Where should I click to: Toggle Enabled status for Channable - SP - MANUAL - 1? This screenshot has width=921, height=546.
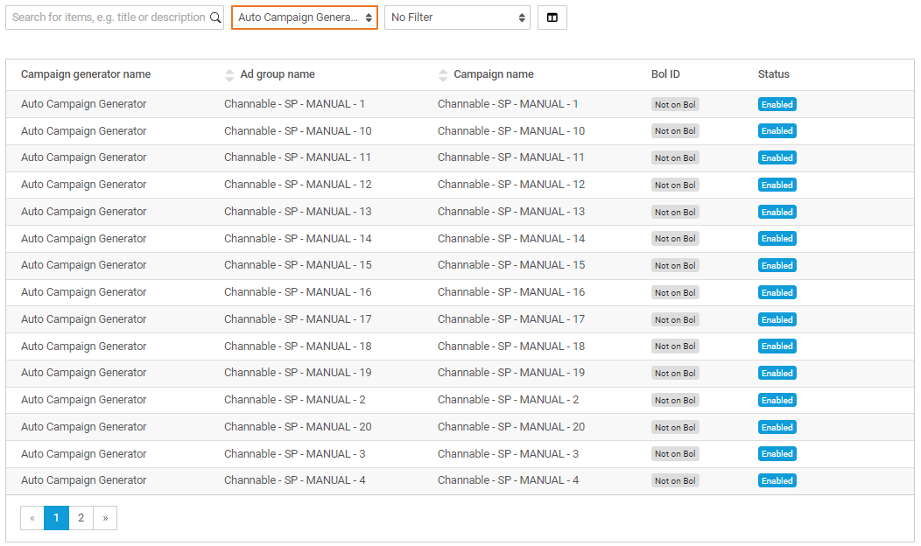tap(777, 103)
